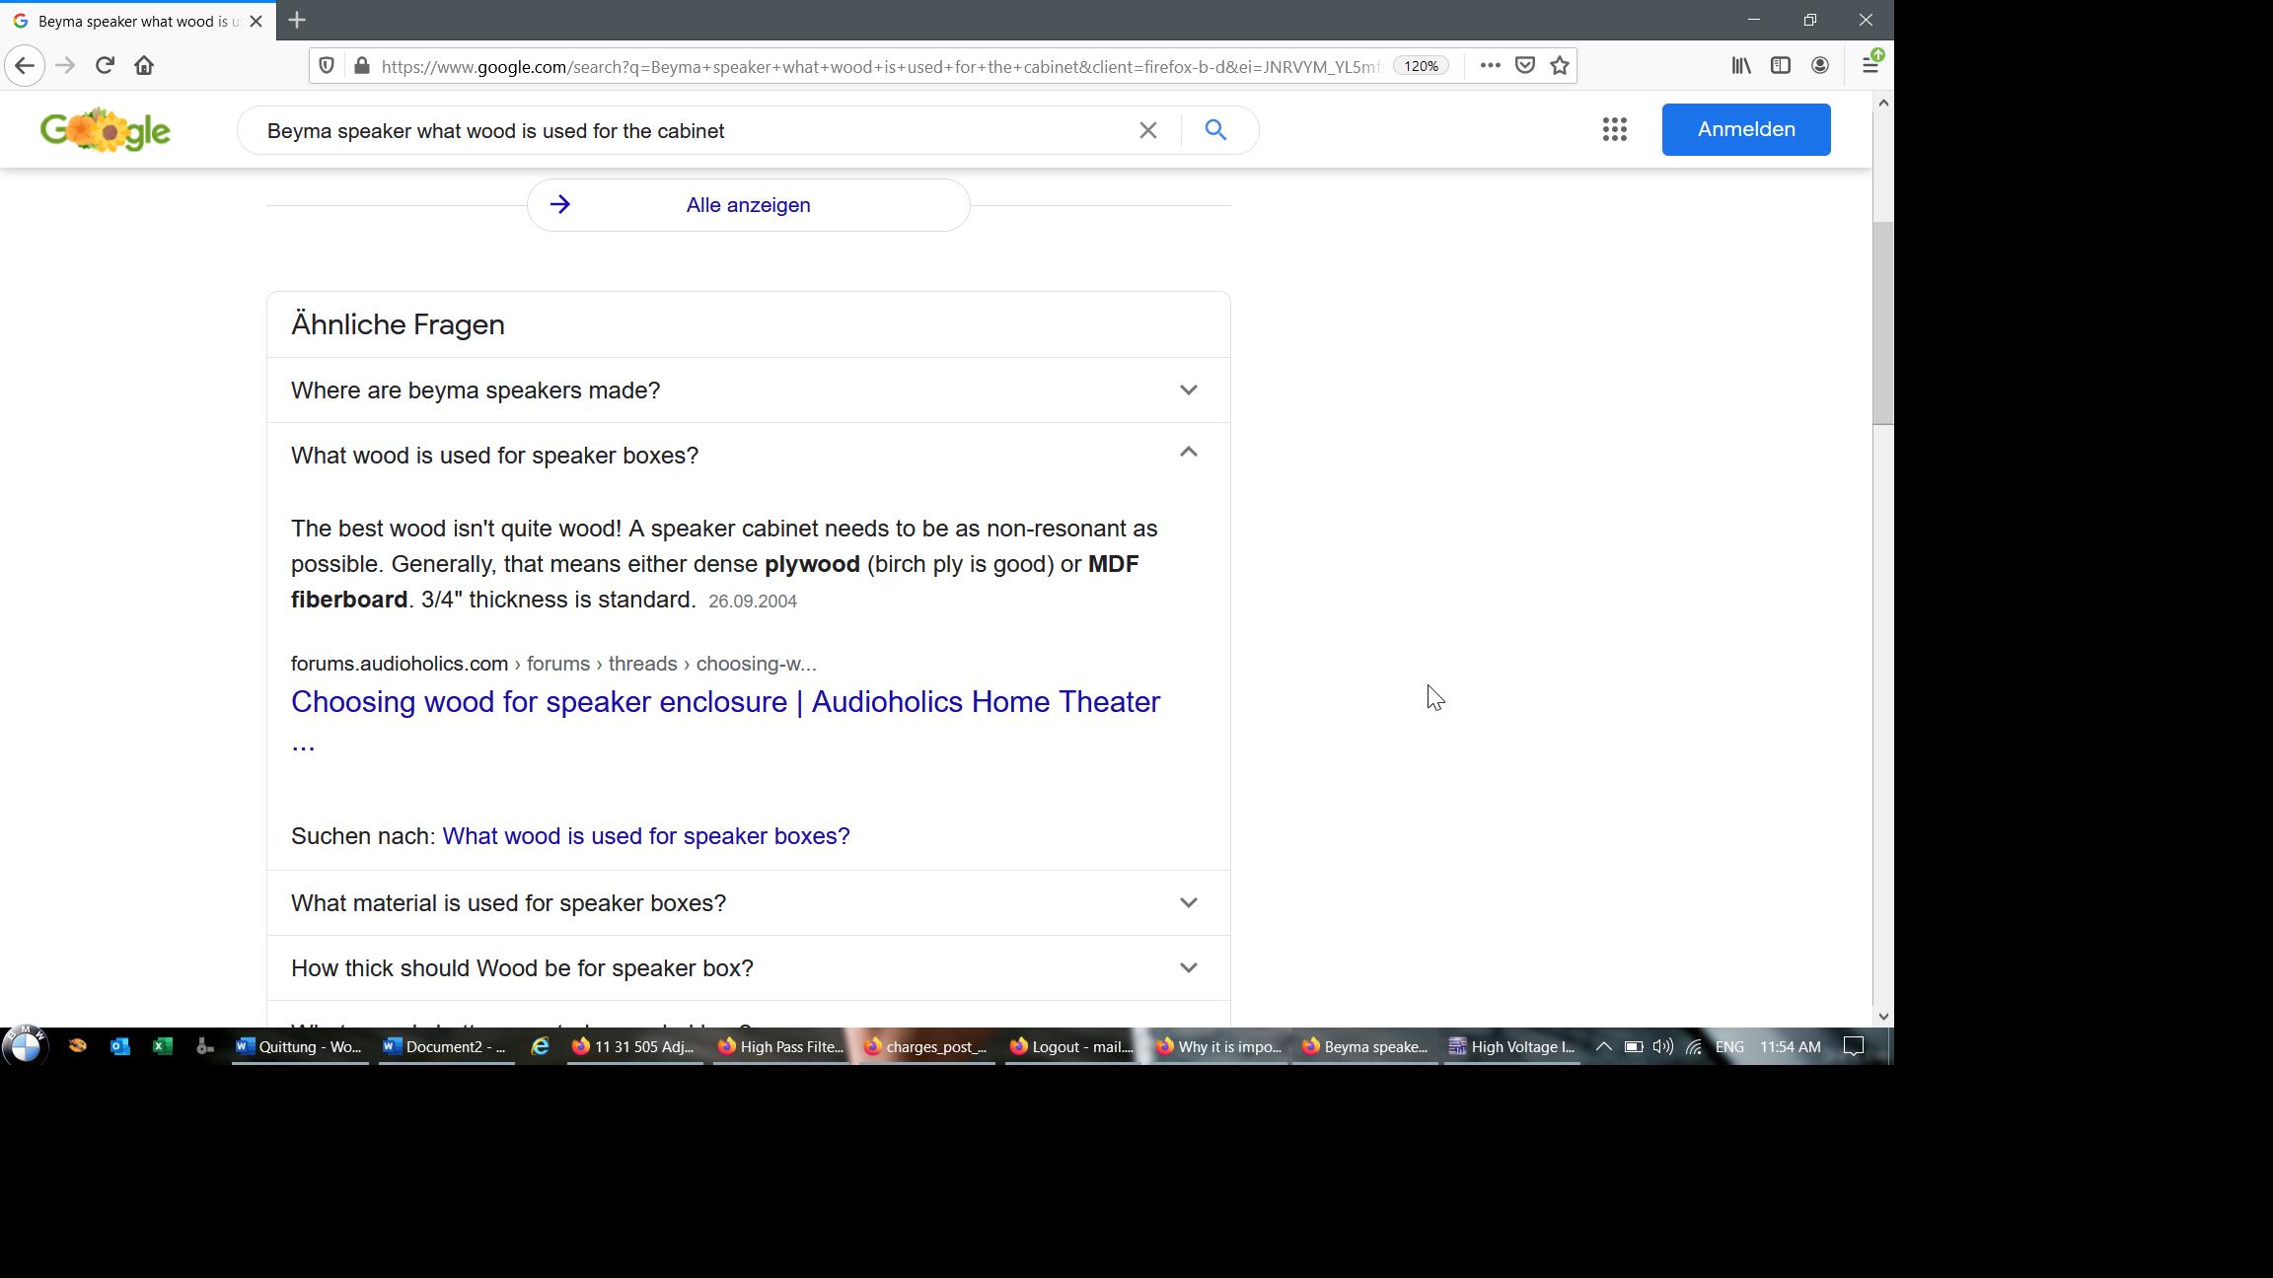Clear the Google search query
This screenshot has width=2273, height=1278.
[x=1147, y=130]
